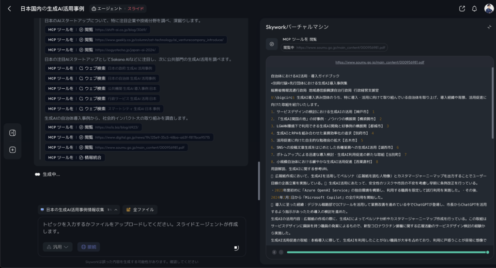Screen dimensions: 496x268
Task: Click the compass browse icon in virtual machine panel
Action: 272,44
